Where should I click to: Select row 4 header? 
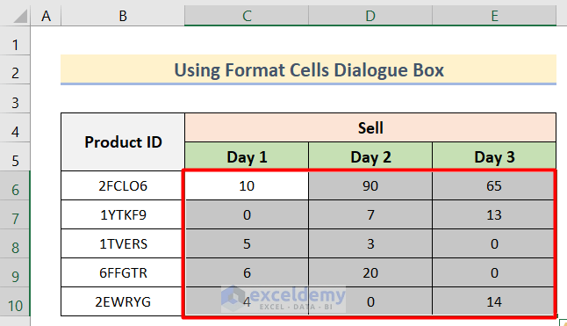[x=15, y=127]
